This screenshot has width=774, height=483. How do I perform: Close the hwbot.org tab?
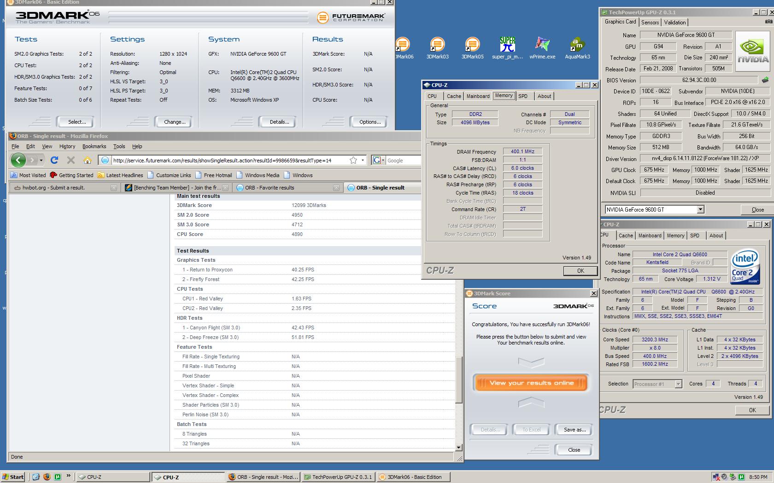click(114, 188)
